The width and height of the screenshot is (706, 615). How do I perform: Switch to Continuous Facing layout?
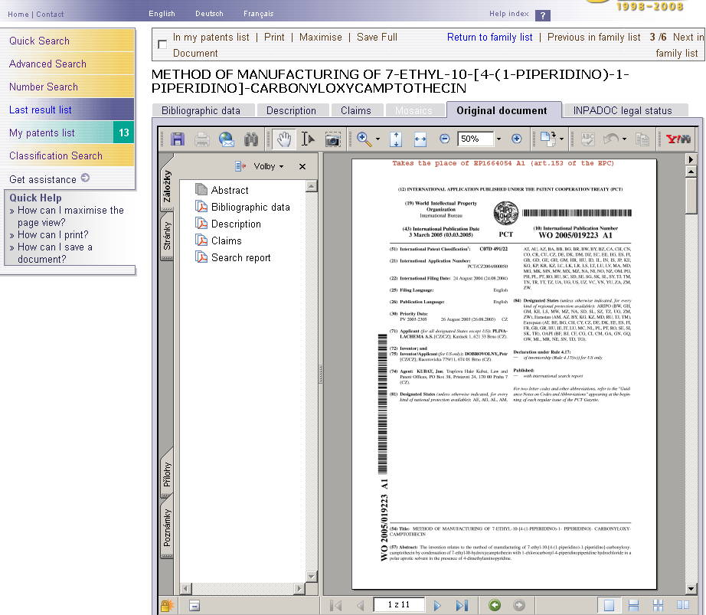pyautogui.click(x=658, y=606)
